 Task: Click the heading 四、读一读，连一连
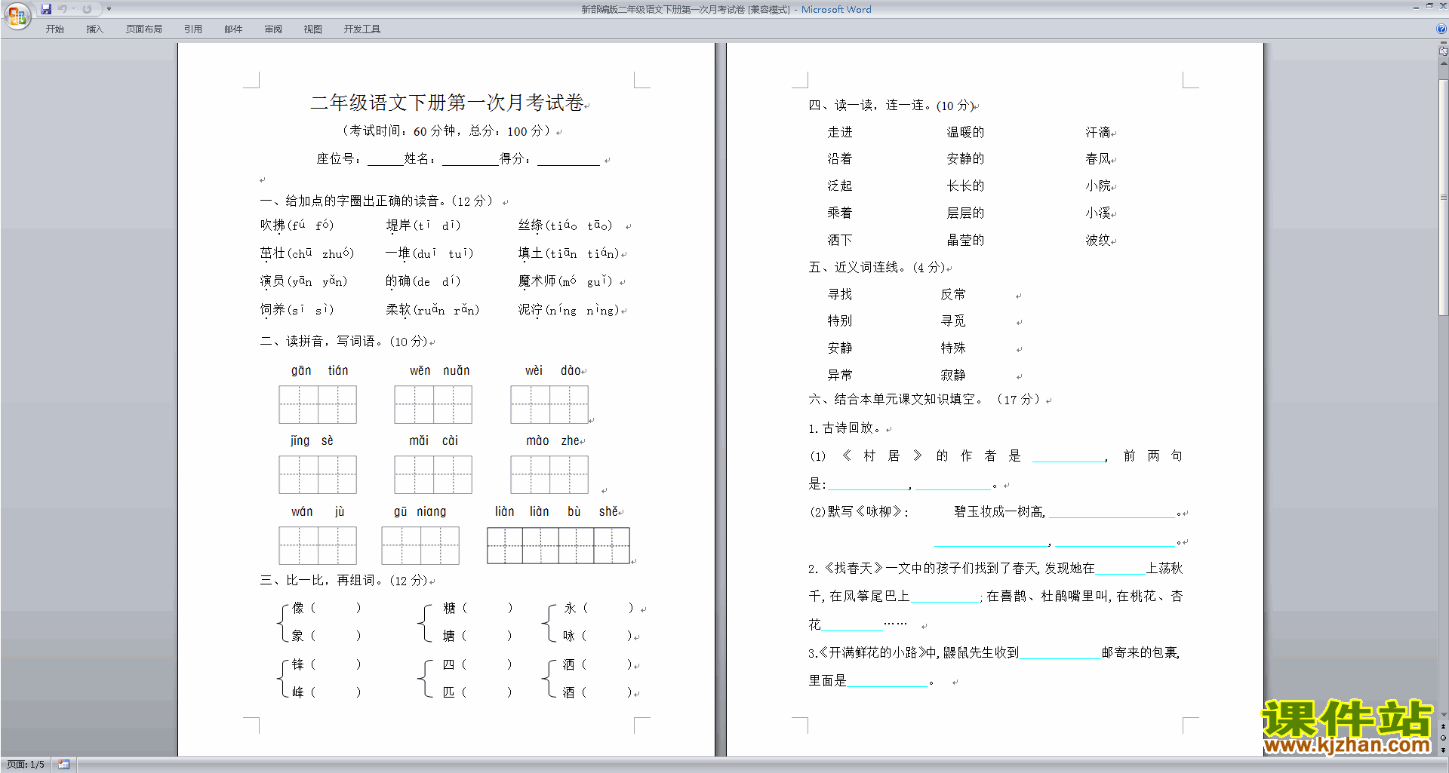[891, 106]
